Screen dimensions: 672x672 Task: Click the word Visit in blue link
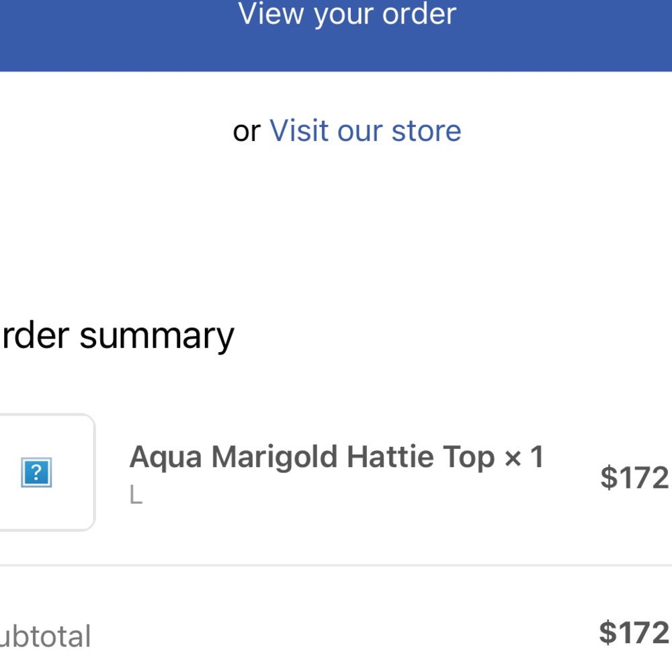(300, 131)
